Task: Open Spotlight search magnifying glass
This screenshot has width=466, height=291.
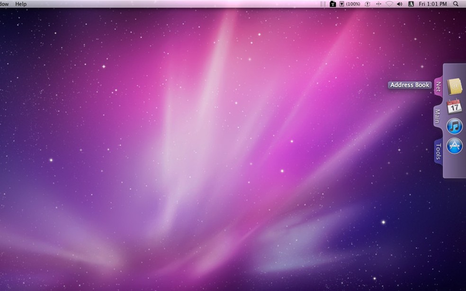Action: click(x=456, y=4)
